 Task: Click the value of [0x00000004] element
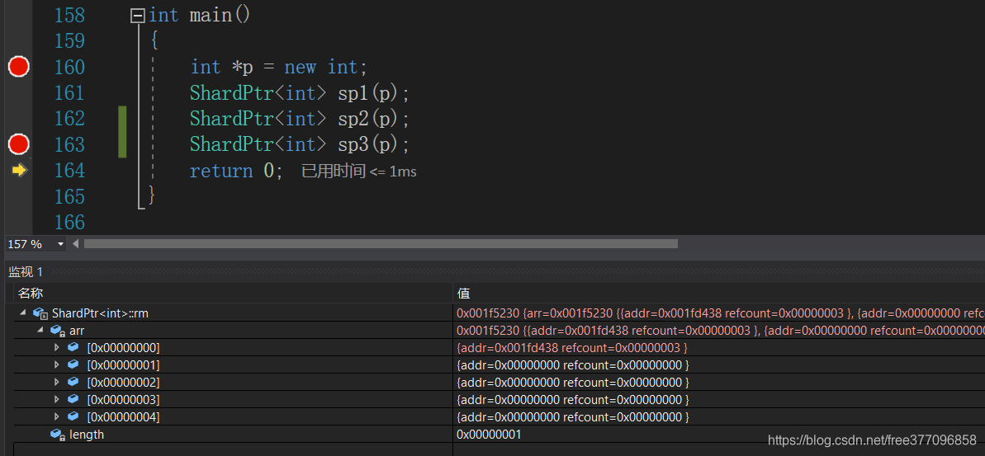[572, 416]
